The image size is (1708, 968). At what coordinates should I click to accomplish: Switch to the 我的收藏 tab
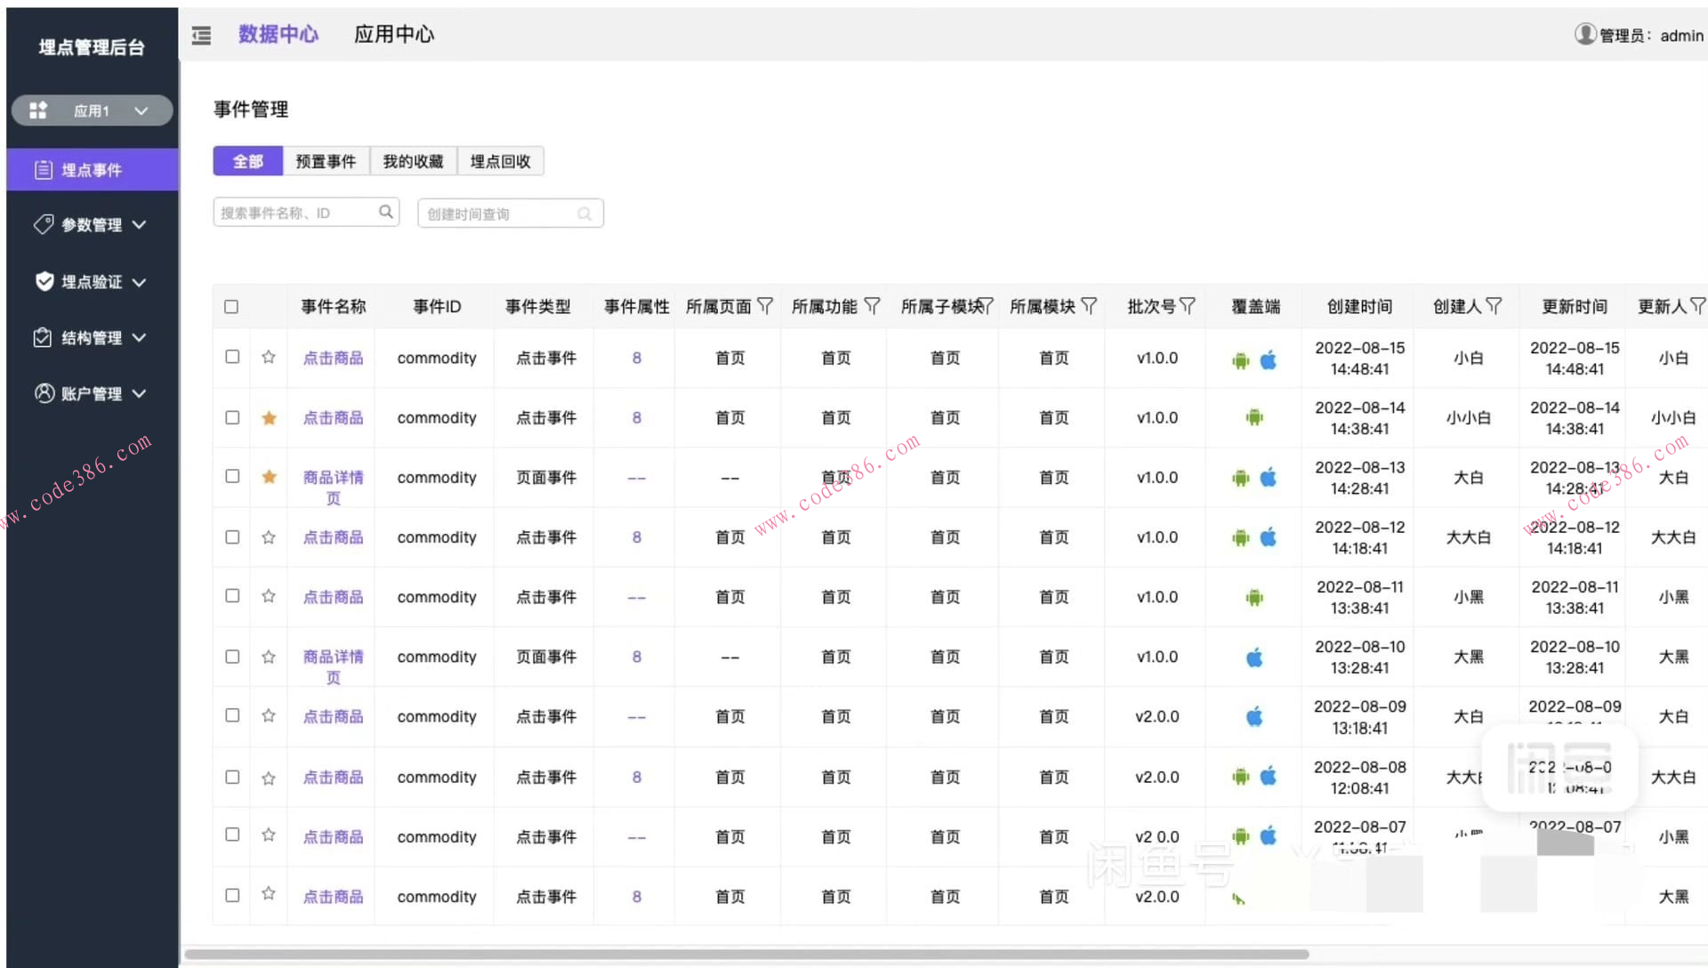point(413,160)
